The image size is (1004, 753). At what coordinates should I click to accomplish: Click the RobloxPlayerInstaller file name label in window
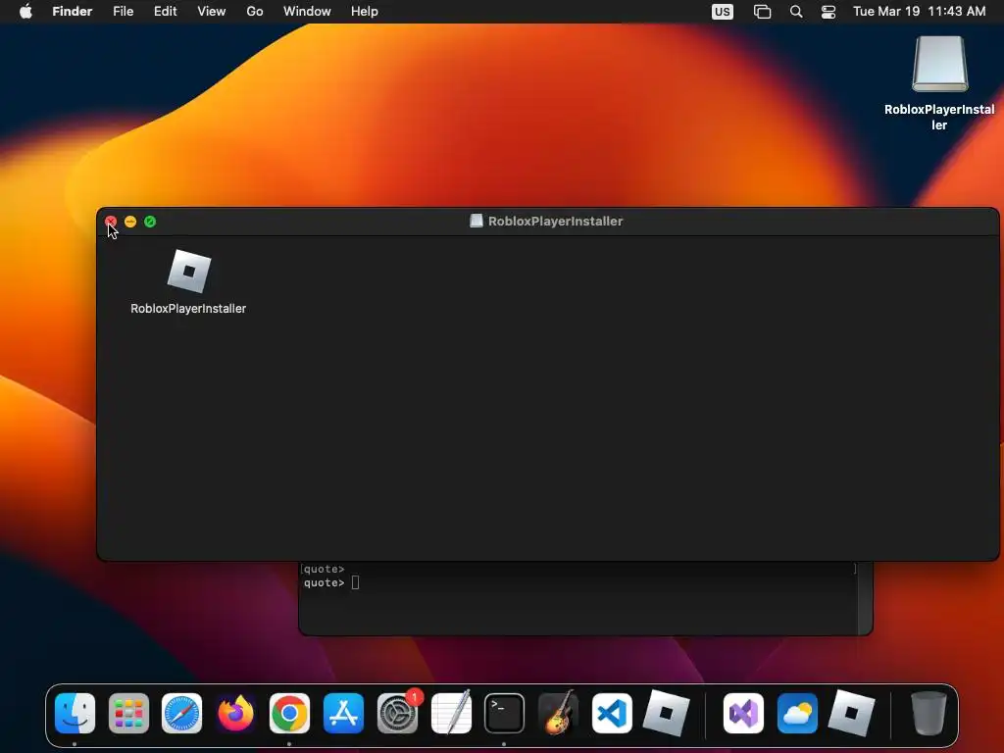coord(188,309)
